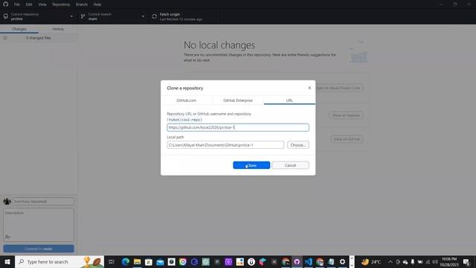
Task: Open the File menu
Action: [16, 4]
